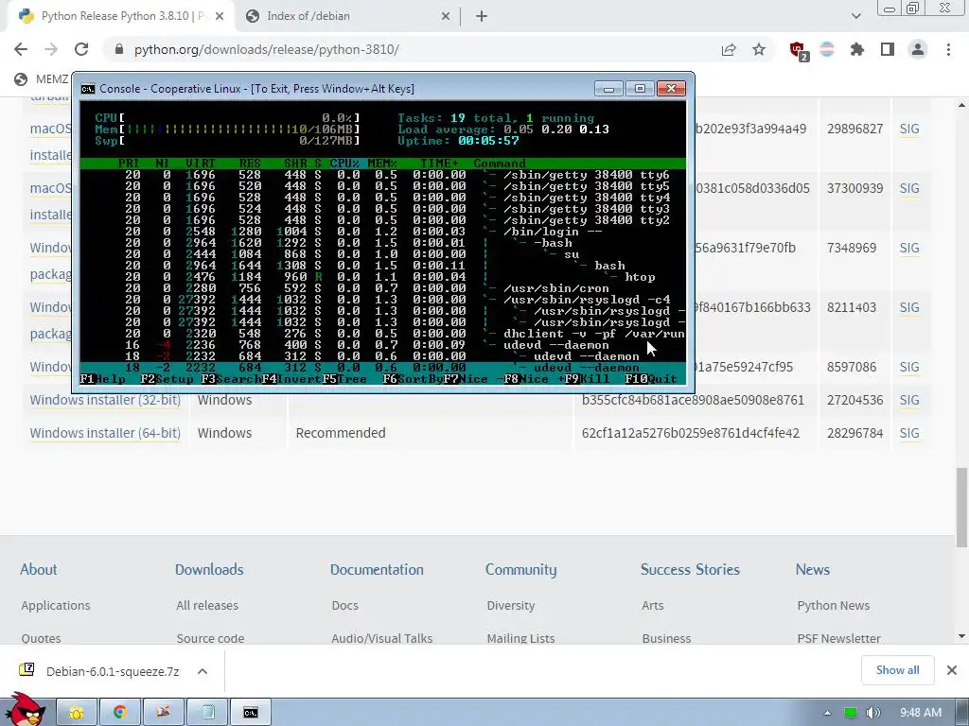The image size is (969, 726).
Task: Open the file explorer taskbar icon
Action: [x=77, y=713]
